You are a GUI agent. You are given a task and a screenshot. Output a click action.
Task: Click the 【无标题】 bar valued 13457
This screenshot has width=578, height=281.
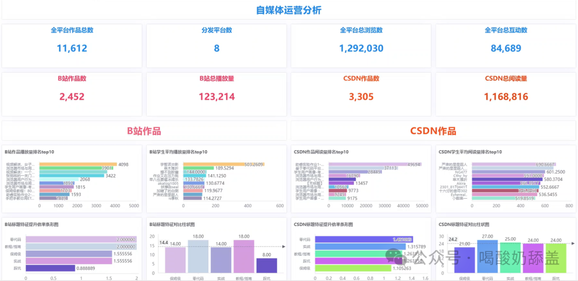341,183
